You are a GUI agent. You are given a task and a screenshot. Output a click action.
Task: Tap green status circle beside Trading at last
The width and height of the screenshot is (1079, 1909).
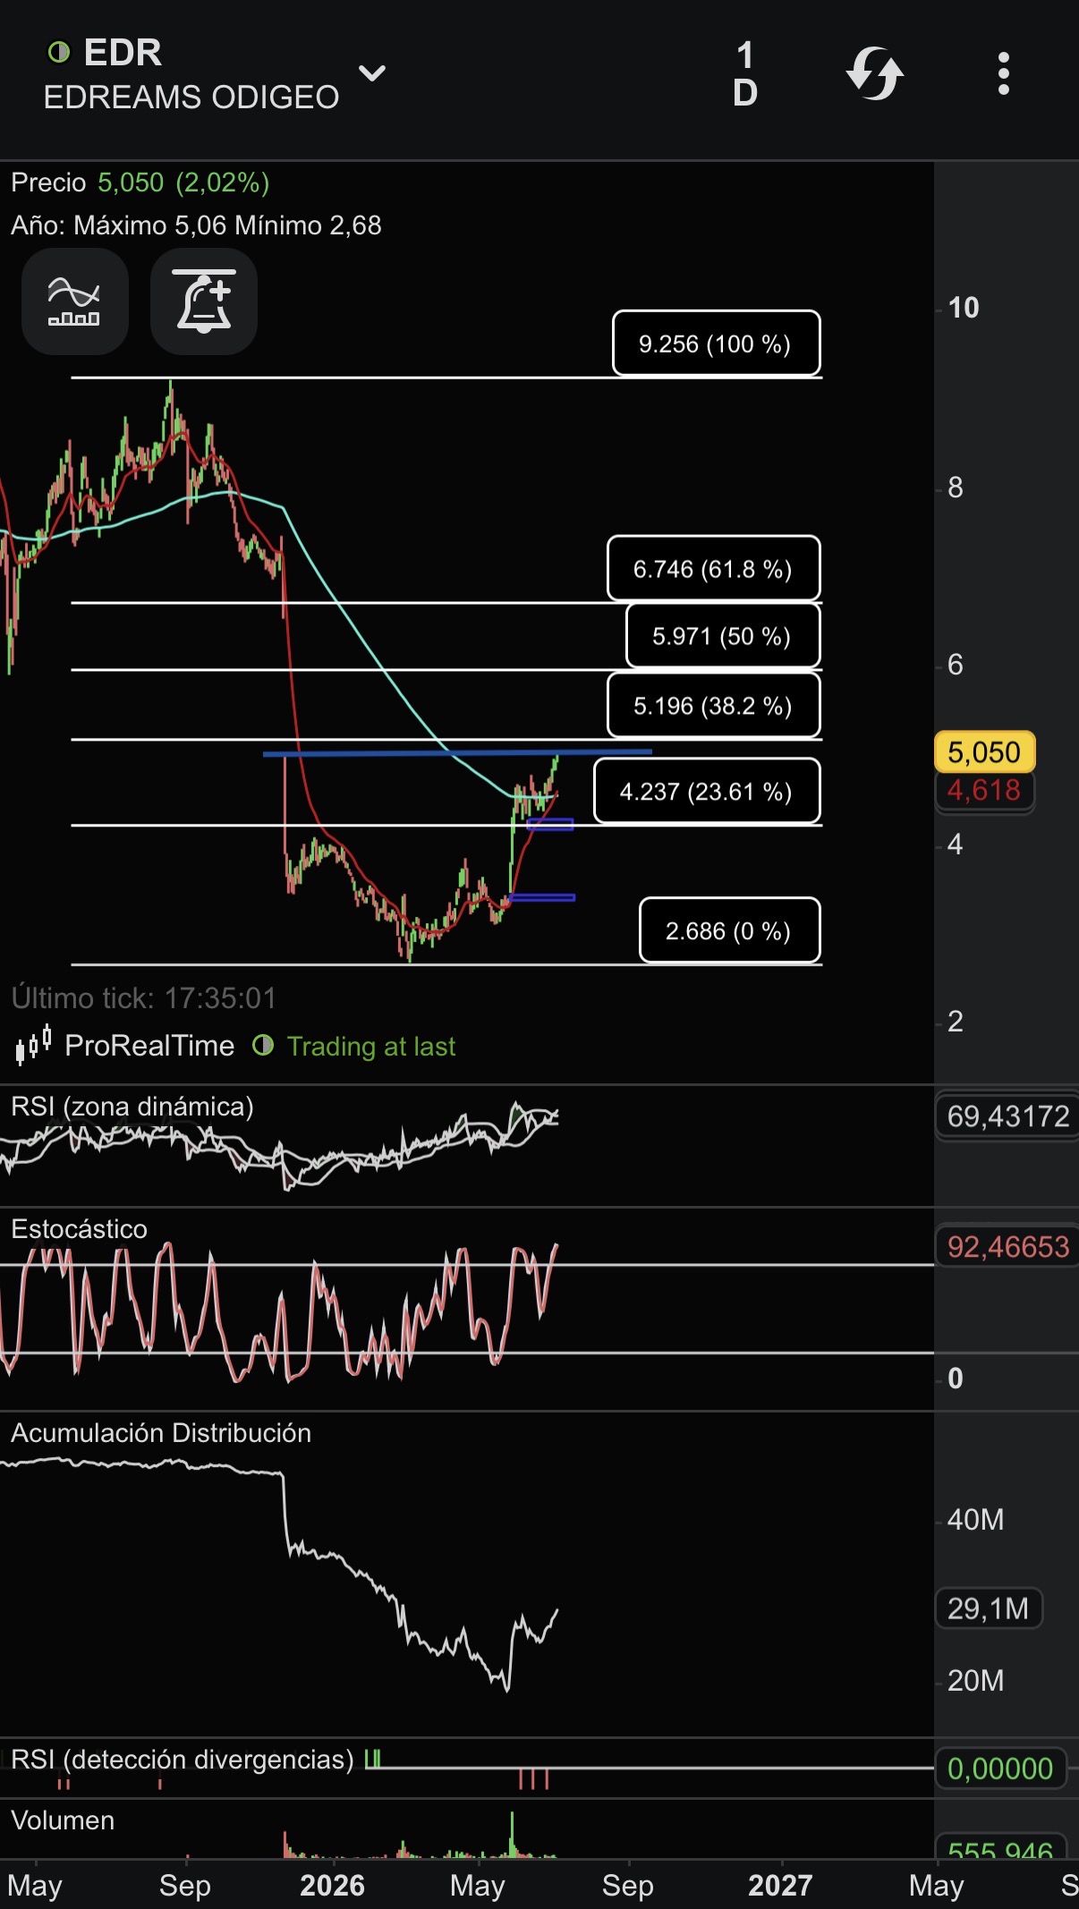263,1045
